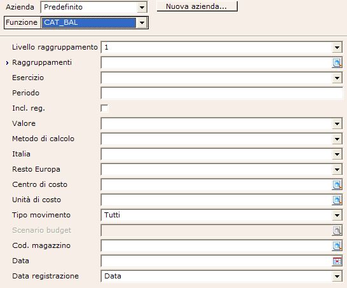347x288 pixels.
Task: Open the Data calendar picker icon
Action: pos(337,261)
